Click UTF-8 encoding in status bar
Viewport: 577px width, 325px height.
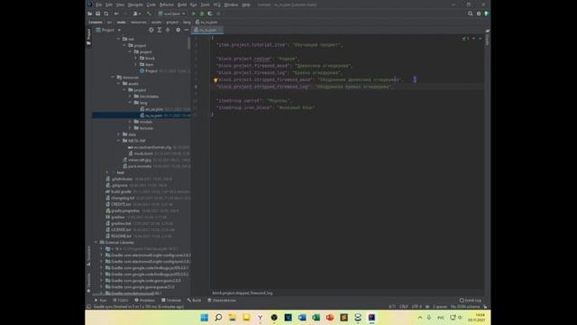pos(417,307)
